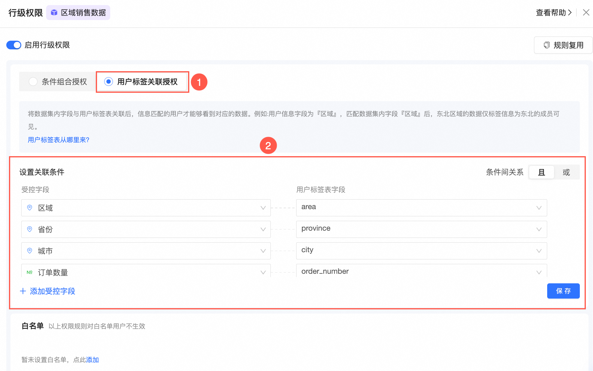
Task: Select the 用户标签关联授权 radio option
Action: pos(108,82)
